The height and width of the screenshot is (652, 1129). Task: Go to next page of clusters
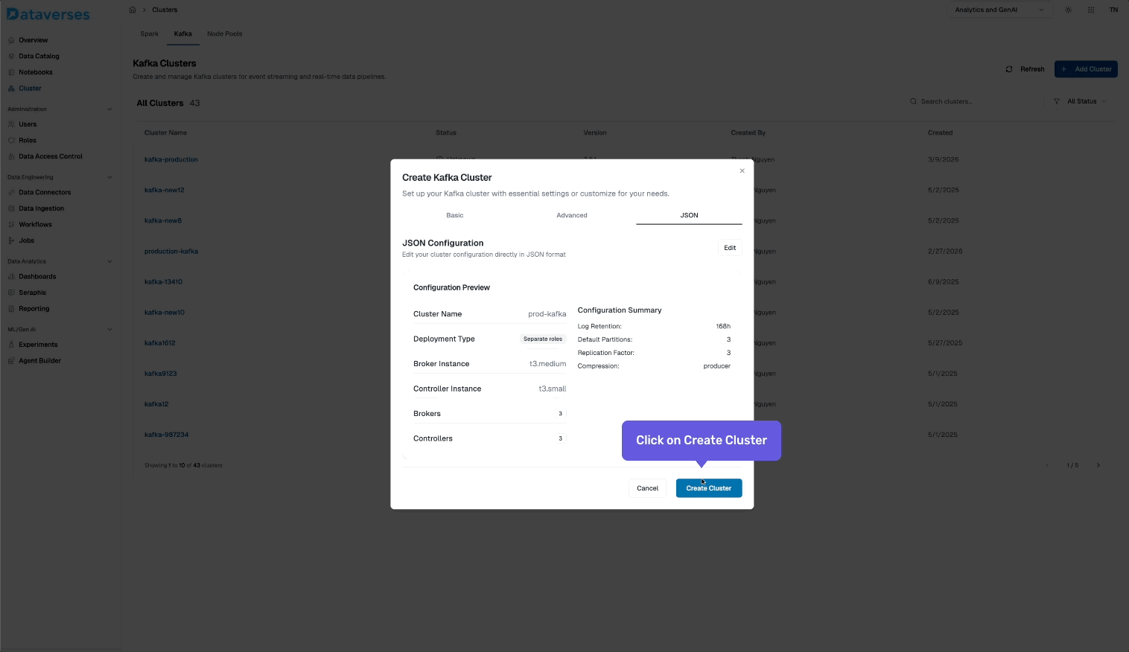(1098, 465)
